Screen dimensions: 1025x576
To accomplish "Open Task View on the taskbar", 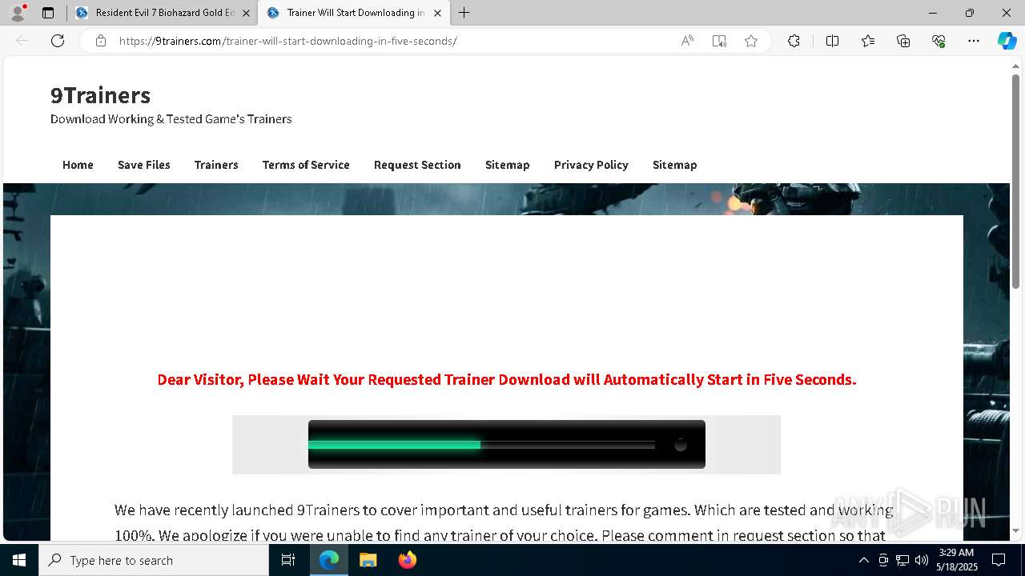I will [x=288, y=560].
